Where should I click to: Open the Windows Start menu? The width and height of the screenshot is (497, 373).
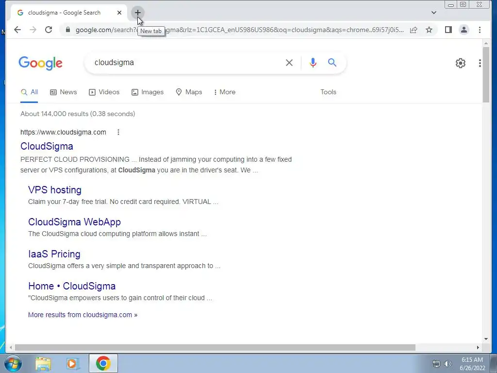[x=13, y=363]
